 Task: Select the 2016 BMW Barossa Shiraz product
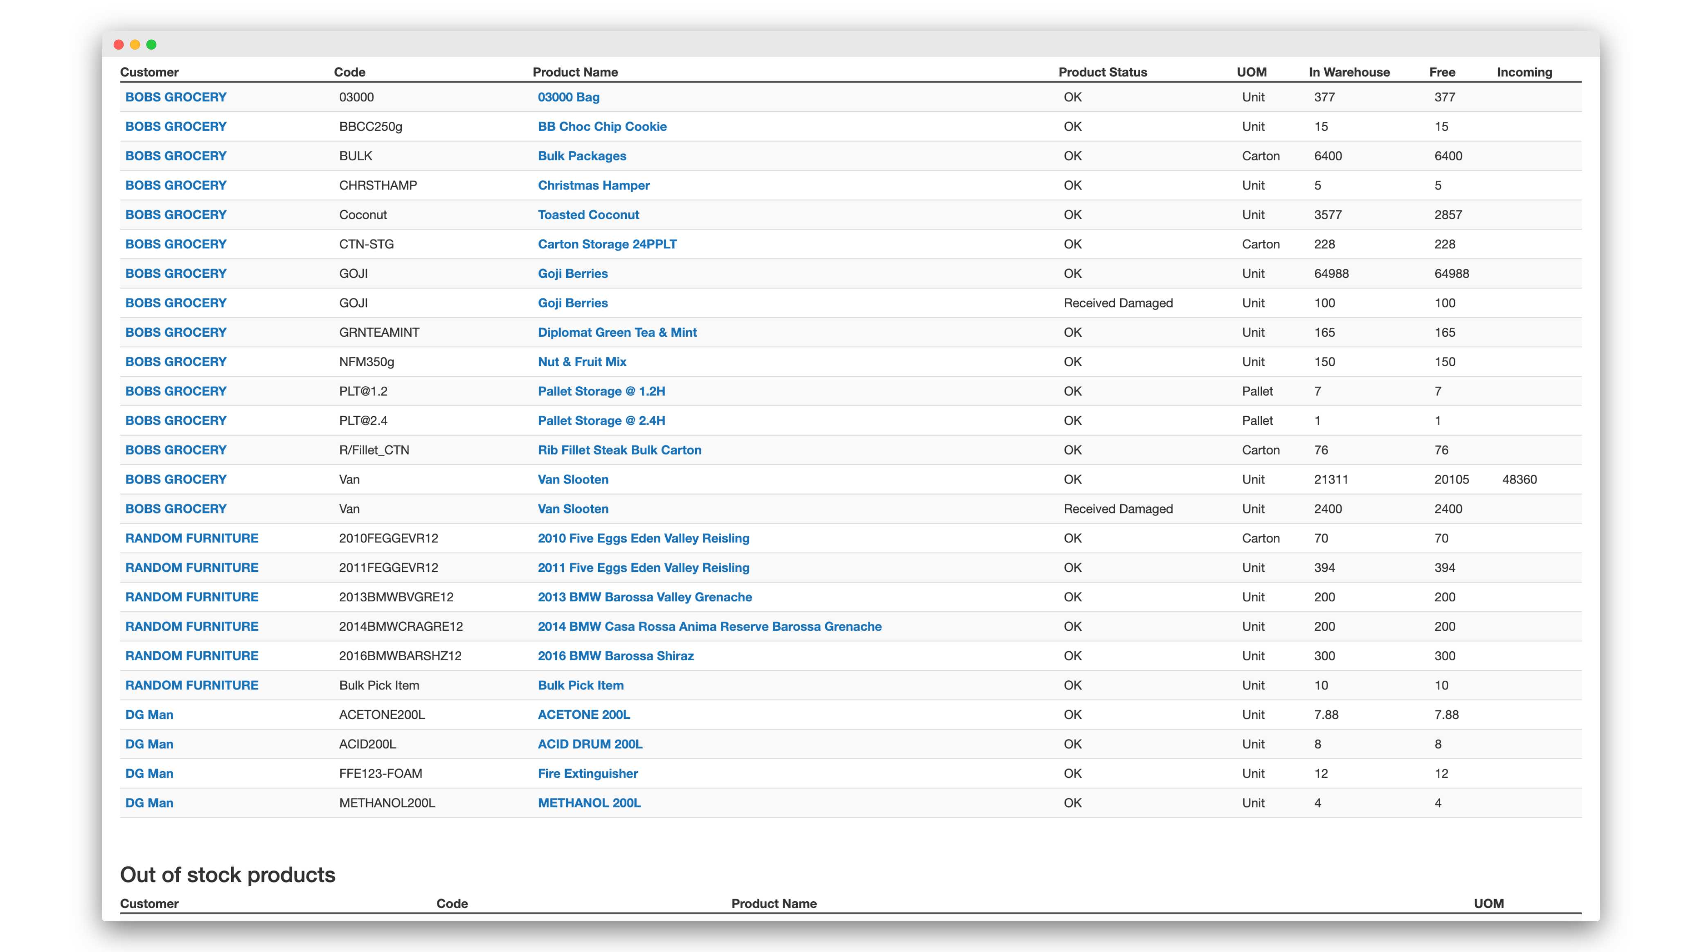point(616,655)
